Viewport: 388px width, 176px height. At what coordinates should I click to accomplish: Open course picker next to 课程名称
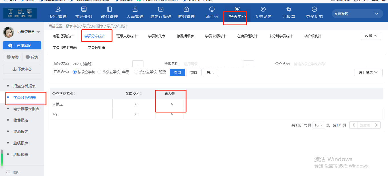coord(138,64)
